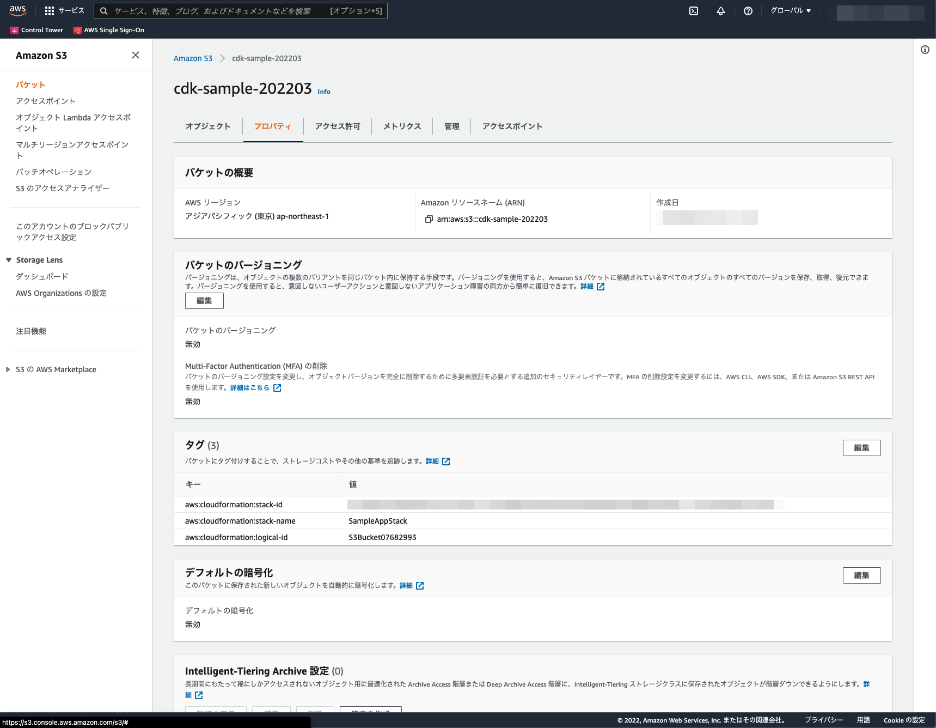The image size is (936, 728).
Task: Open 用語 link in the footer
Action: coord(863,720)
